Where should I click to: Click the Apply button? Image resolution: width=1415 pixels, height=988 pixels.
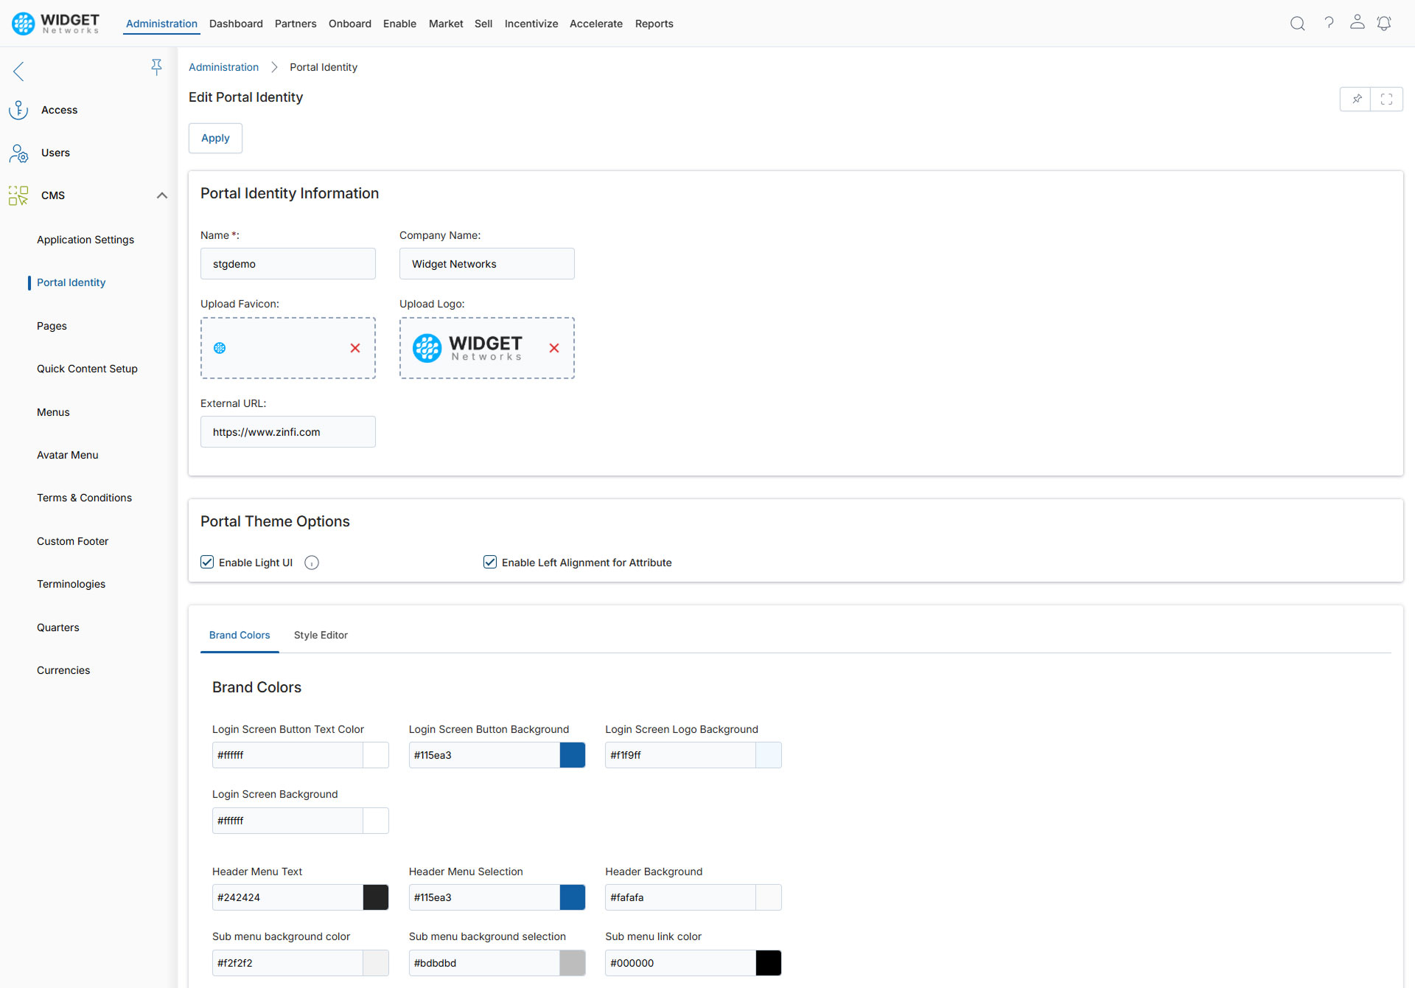tap(214, 138)
